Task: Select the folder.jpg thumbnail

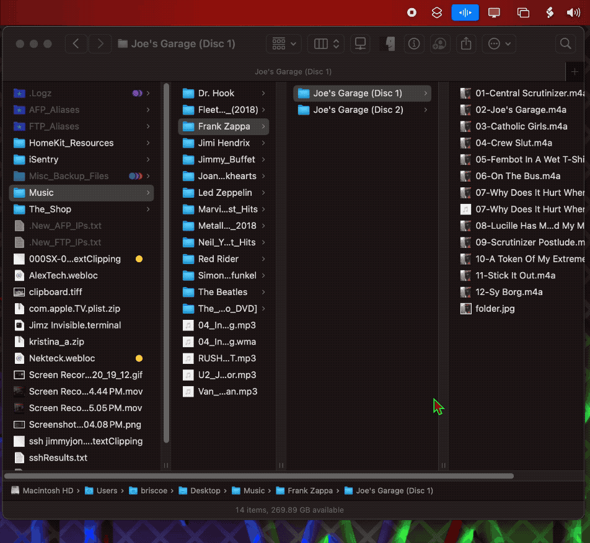Action: click(466, 309)
